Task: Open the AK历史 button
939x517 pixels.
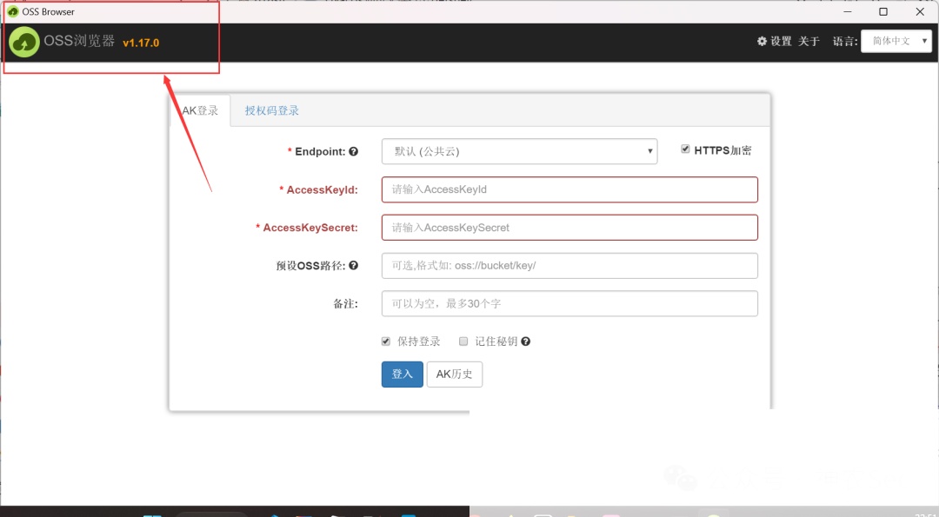Action: (x=455, y=374)
